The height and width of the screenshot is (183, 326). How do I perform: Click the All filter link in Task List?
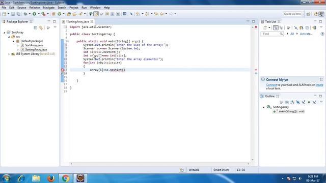tap(292, 34)
